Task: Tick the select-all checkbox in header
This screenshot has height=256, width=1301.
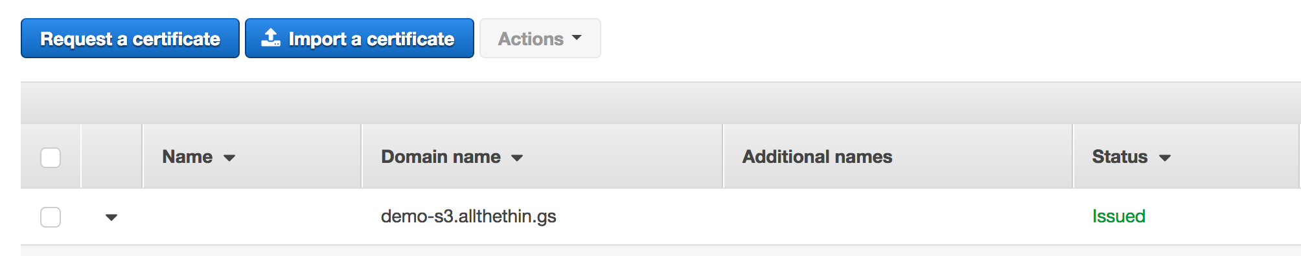Action: click(51, 157)
